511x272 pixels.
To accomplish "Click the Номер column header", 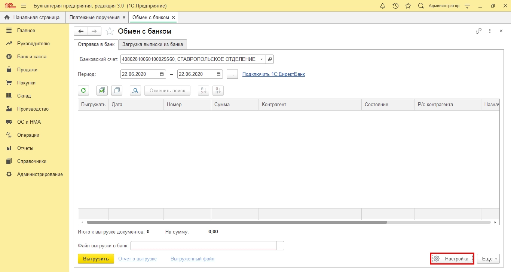I will click(187, 105).
